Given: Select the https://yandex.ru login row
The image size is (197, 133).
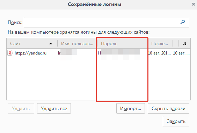Looking at the screenshot, I should [98, 53].
